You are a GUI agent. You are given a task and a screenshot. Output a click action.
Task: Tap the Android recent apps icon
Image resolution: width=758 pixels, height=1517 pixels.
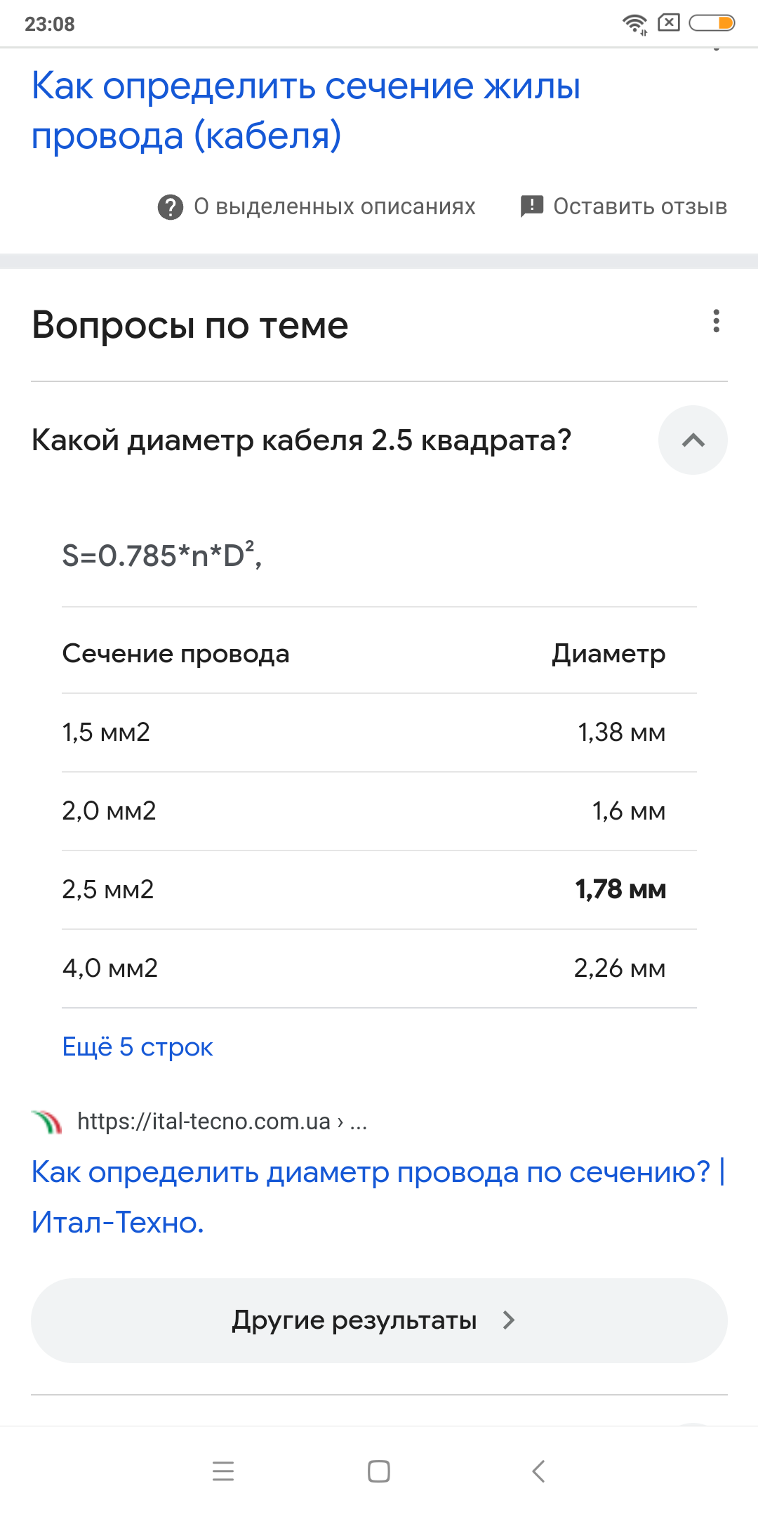(223, 1471)
